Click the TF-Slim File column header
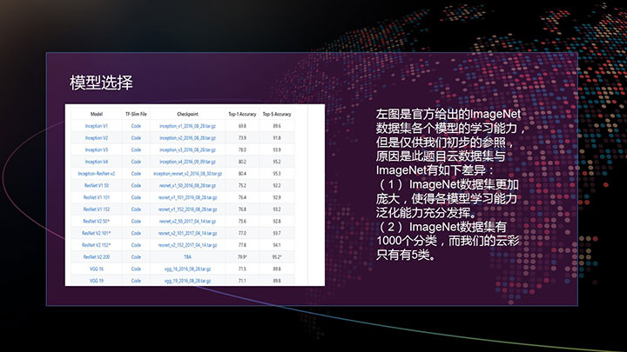 click(x=136, y=114)
